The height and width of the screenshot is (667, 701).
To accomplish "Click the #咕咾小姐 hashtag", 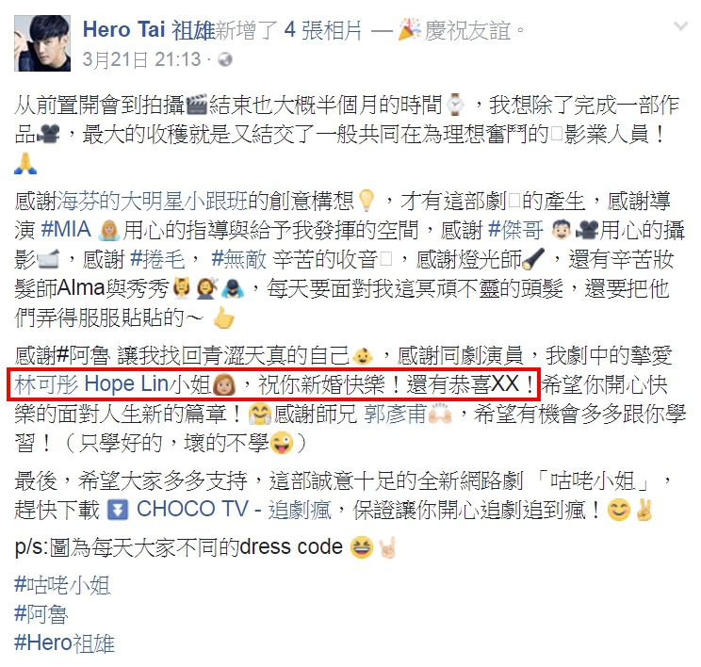I will coord(62,585).
